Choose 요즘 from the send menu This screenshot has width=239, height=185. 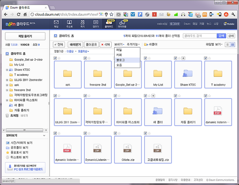click(x=127, y=65)
